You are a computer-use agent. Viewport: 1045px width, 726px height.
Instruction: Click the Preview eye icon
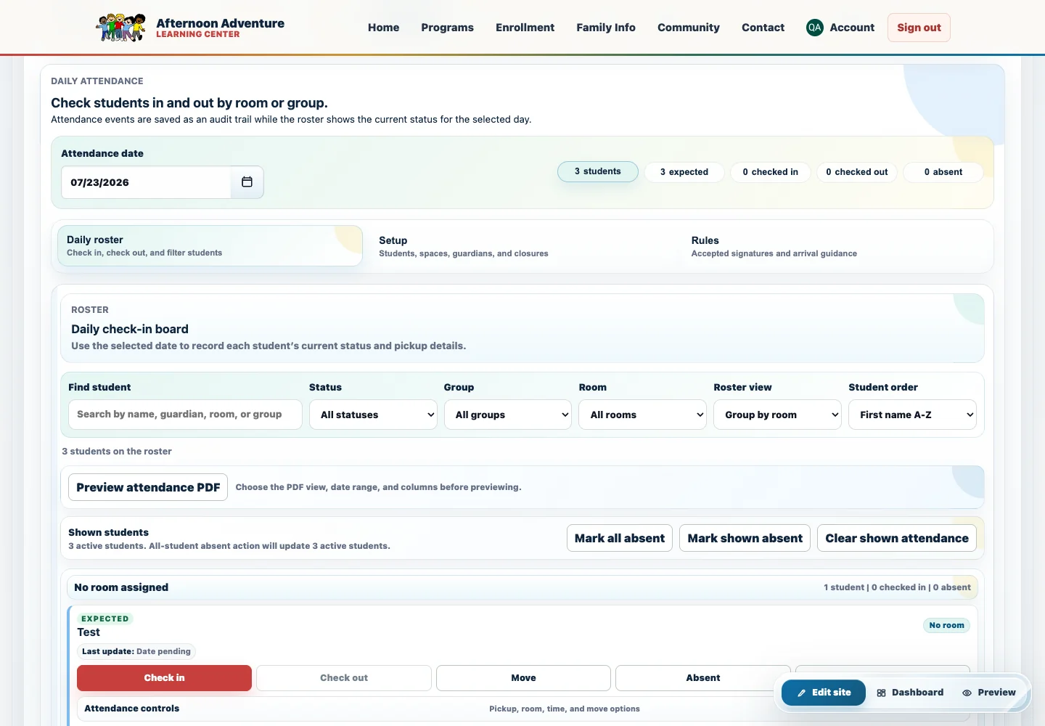[x=967, y=693]
